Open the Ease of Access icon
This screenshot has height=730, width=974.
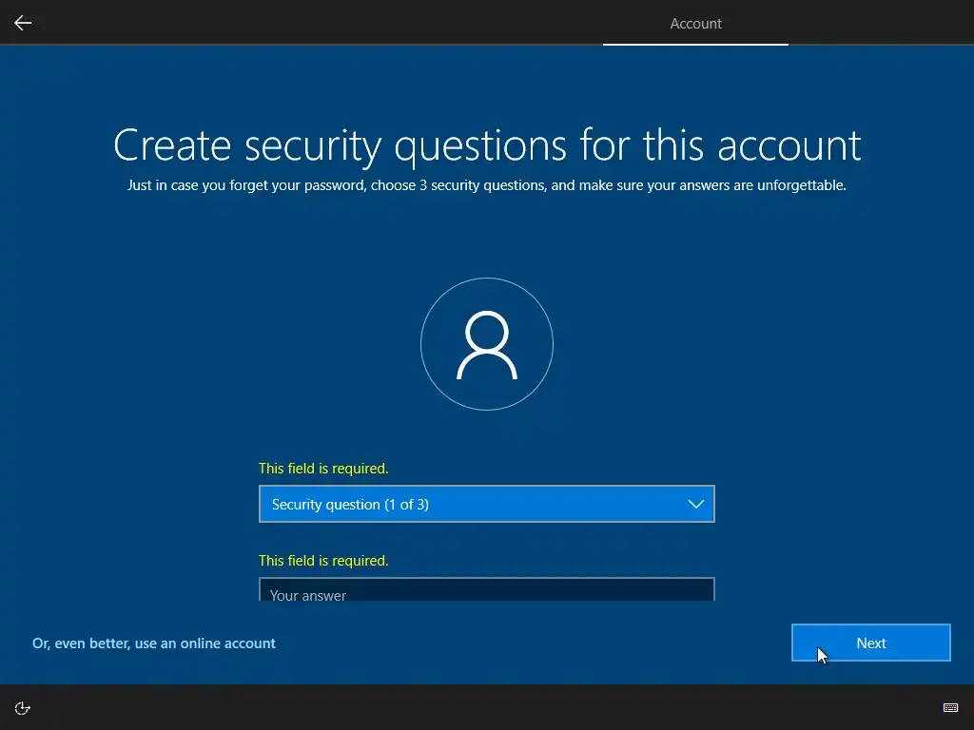point(23,707)
